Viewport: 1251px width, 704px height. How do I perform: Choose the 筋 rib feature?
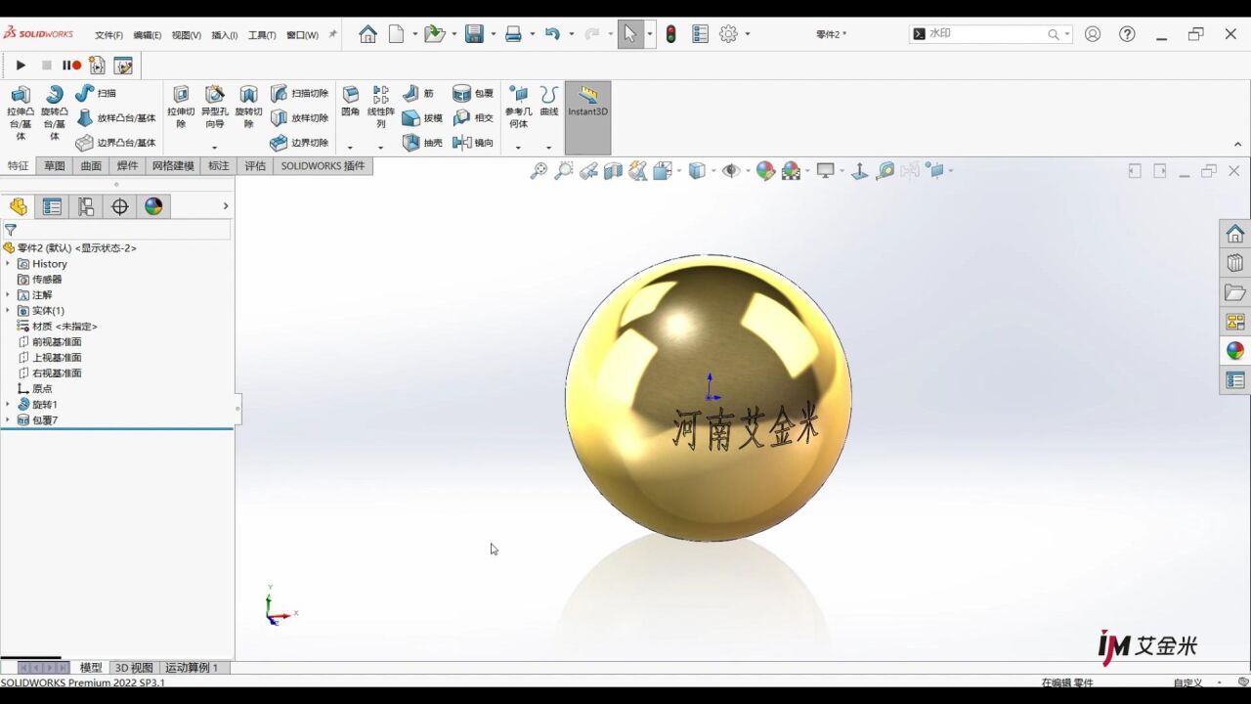click(x=418, y=93)
